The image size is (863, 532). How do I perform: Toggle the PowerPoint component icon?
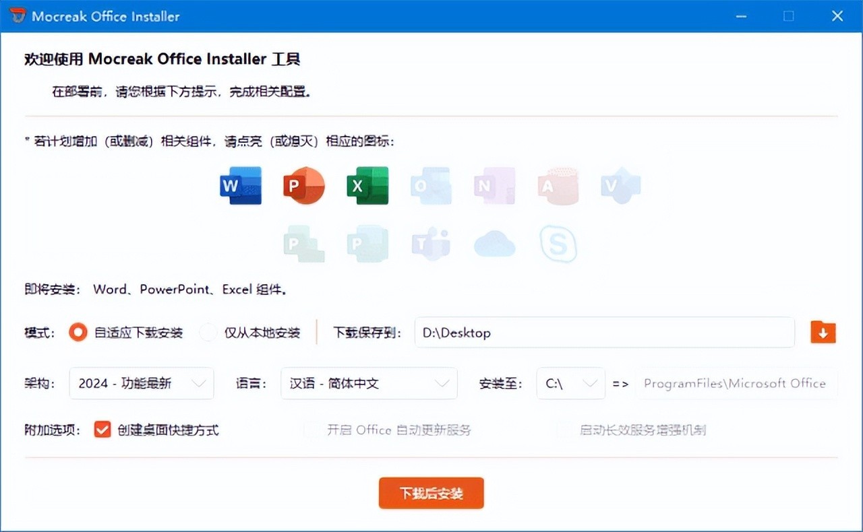[x=304, y=185]
